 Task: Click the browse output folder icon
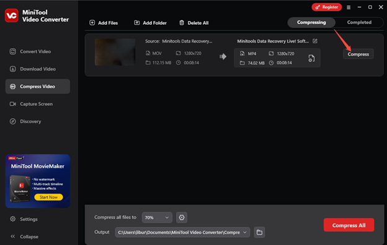[x=259, y=232]
